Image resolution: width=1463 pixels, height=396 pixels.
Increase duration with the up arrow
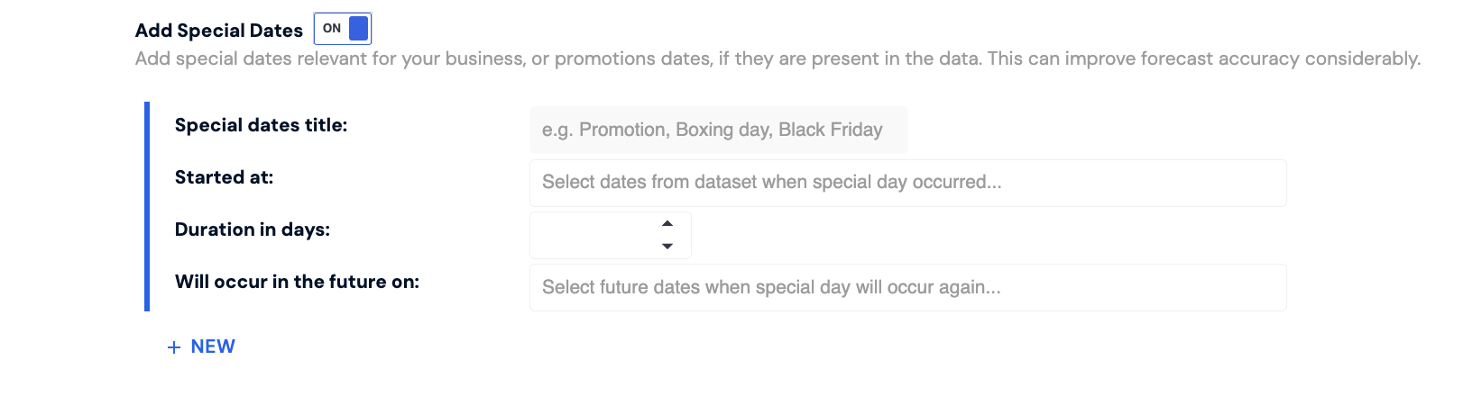click(667, 223)
